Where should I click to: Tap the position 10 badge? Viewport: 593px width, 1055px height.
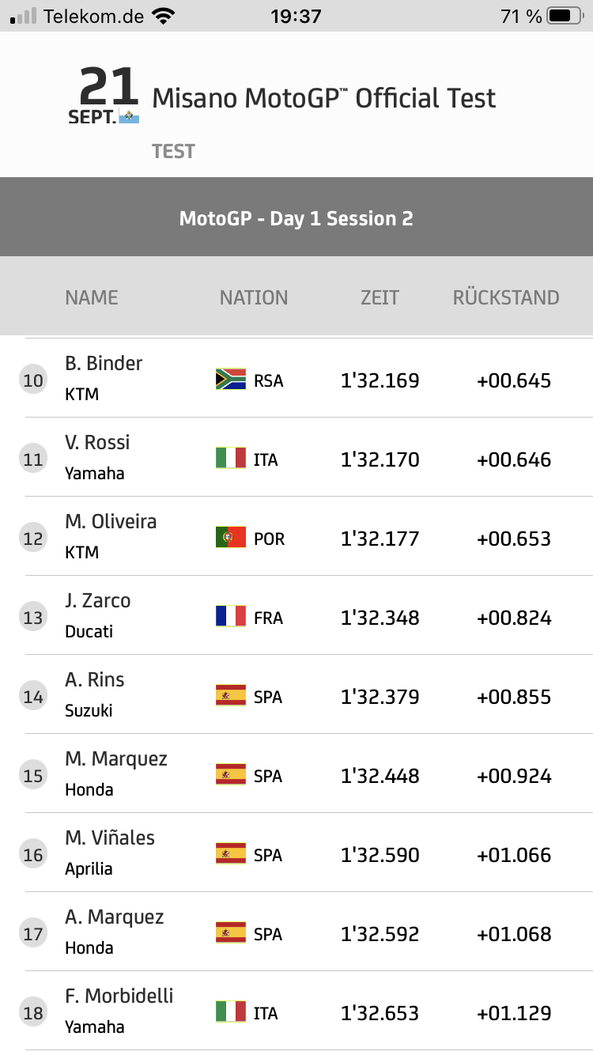[x=33, y=380]
